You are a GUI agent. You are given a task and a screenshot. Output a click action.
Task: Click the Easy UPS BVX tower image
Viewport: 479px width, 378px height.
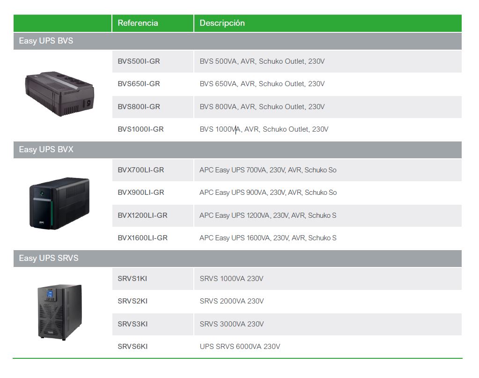(x=59, y=203)
